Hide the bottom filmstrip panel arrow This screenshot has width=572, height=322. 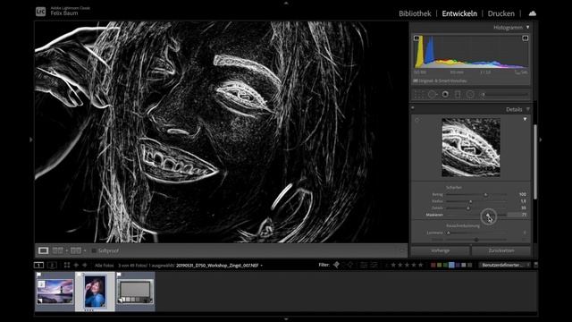pos(286,319)
